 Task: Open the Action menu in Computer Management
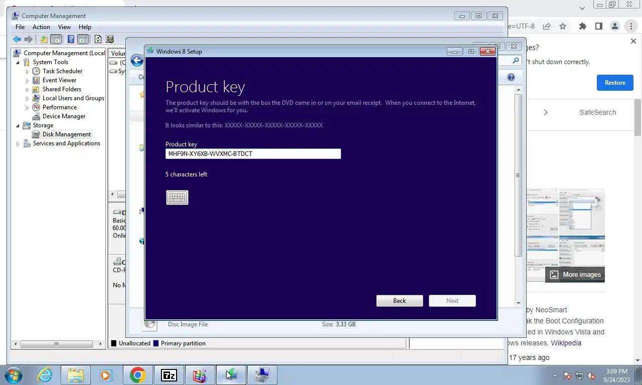[x=41, y=27]
